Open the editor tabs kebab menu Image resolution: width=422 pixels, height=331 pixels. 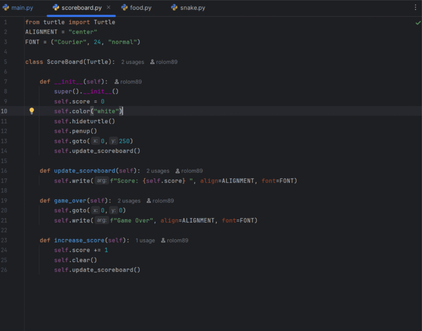pos(415,7)
